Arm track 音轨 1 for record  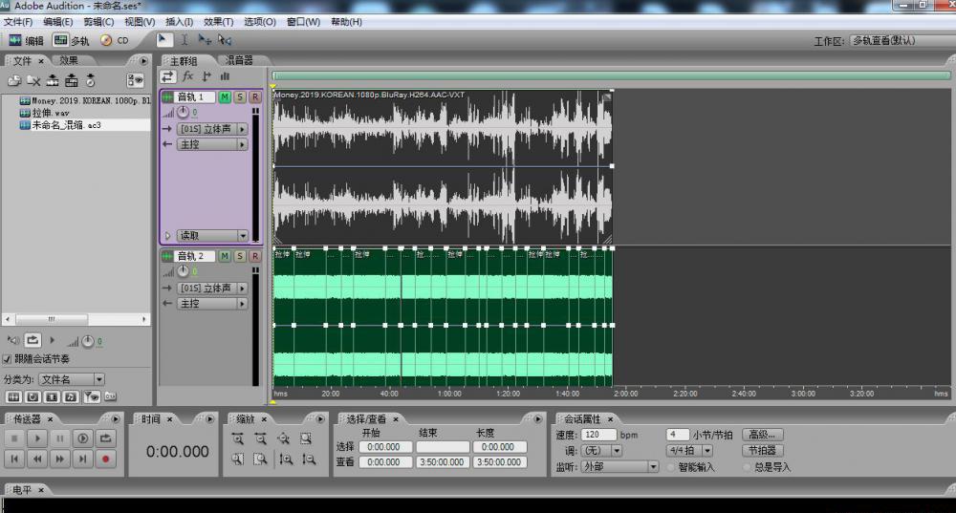[255, 96]
